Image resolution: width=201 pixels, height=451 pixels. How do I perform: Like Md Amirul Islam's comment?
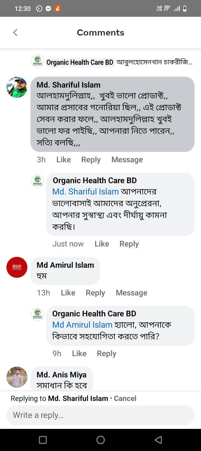point(68,293)
